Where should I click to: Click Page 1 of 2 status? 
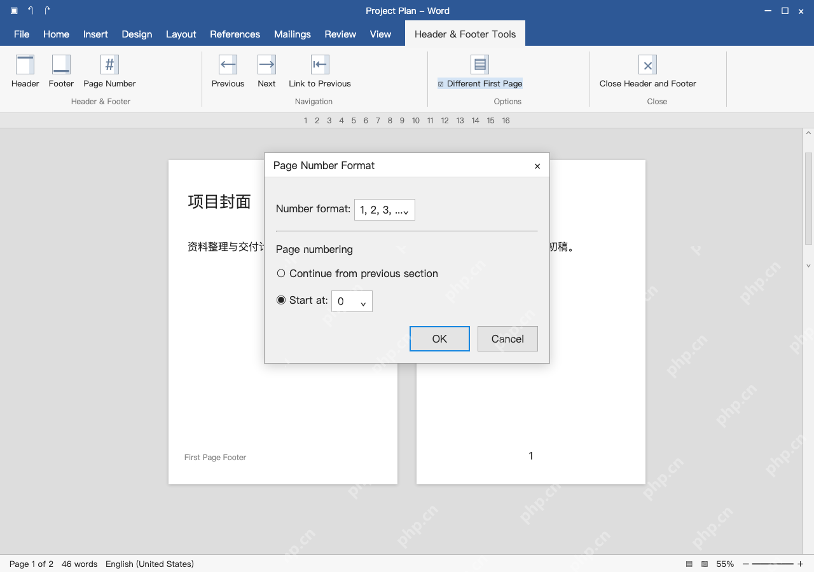click(x=32, y=564)
